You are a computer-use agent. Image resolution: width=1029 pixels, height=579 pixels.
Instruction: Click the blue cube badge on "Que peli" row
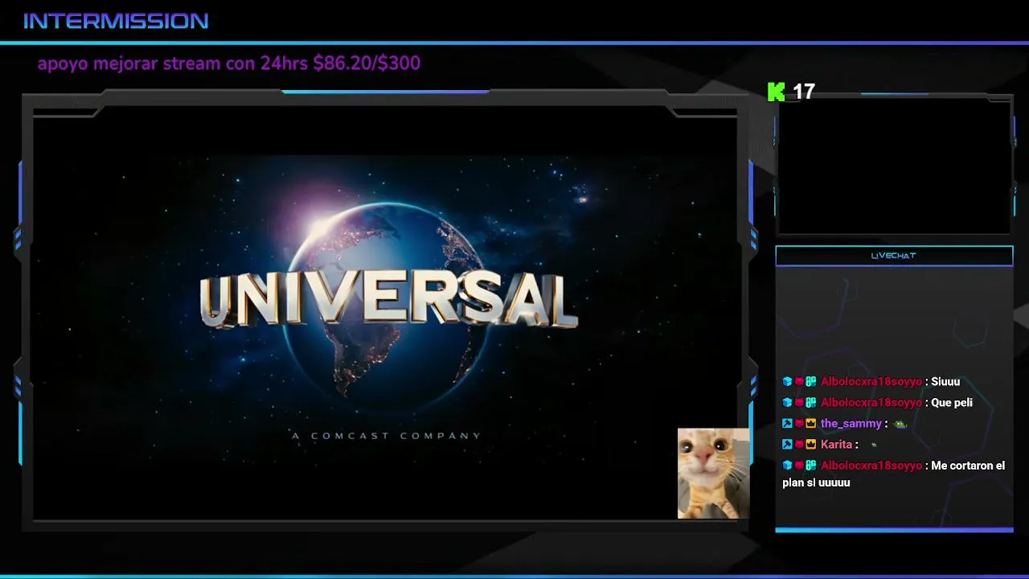point(787,403)
